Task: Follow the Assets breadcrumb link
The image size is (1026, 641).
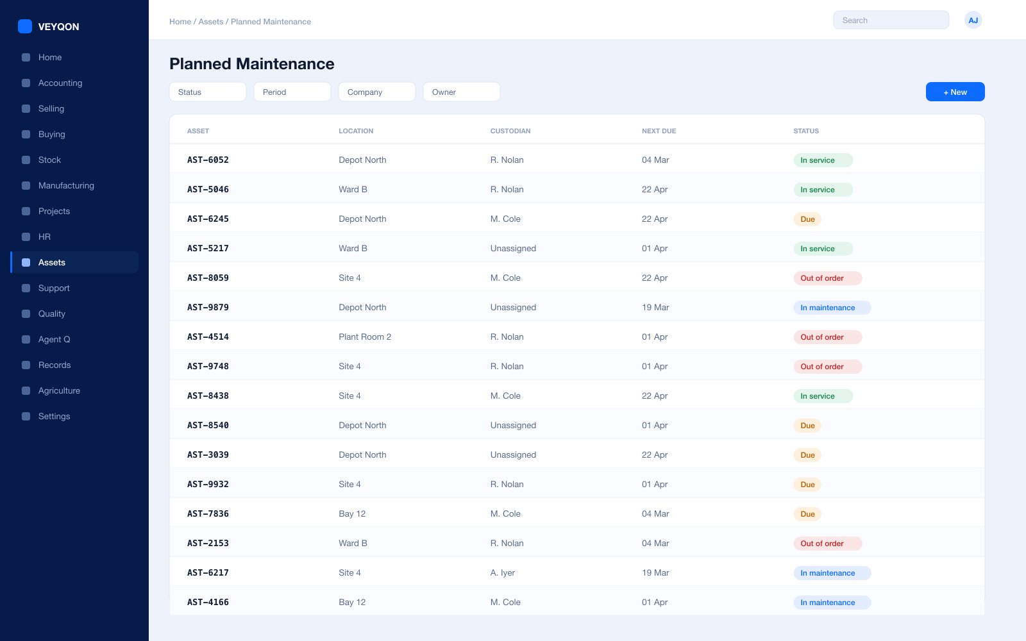Action: (211, 21)
